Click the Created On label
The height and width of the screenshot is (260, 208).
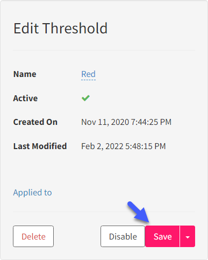[x=35, y=122]
